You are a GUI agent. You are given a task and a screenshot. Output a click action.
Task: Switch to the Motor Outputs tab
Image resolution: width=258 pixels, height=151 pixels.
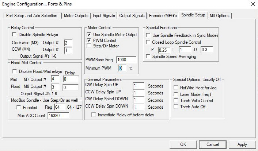[76, 16]
